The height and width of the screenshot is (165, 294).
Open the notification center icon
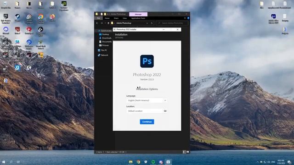pos(289,162)
